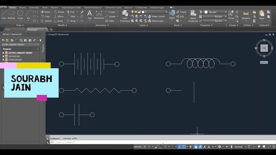
Task: Open the object color ByLayer swatch dropdown
Action: tap(216, 12)
